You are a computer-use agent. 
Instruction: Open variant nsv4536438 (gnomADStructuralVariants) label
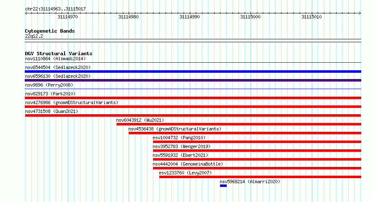175,129
